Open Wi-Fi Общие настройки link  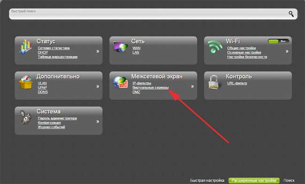point(241,48)
